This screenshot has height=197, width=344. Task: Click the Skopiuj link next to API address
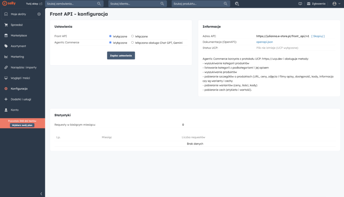pyautogui.click(x=318, y=36)
